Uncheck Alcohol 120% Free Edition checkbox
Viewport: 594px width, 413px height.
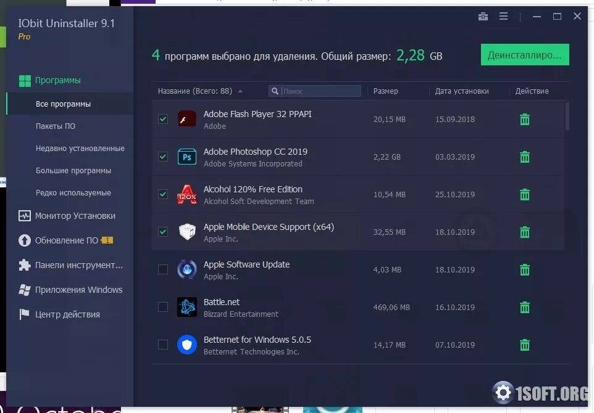pyautogui.click(x=163, y=194)
